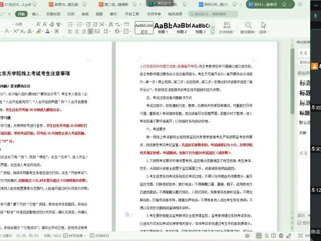321x241 pixels.
Task: Open line spacing options
Action: pyautogui.click(x=106, y=31)
